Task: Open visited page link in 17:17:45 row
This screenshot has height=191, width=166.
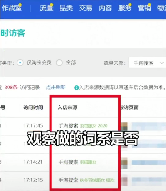Action: coord(149,126)
